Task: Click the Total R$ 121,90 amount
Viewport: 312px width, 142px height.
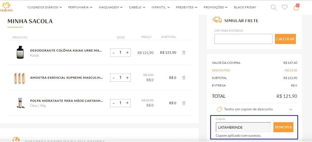Action: (x=287, y=96)
